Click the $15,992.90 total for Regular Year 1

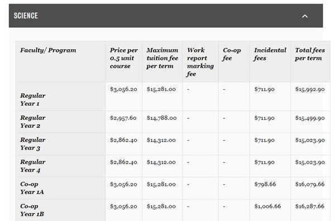[x=310, y=89]
